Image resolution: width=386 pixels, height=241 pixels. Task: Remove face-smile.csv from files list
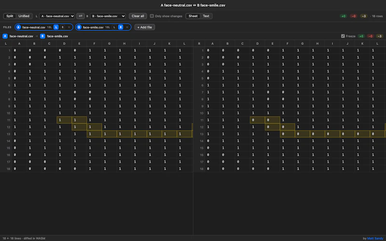[127, 27]
